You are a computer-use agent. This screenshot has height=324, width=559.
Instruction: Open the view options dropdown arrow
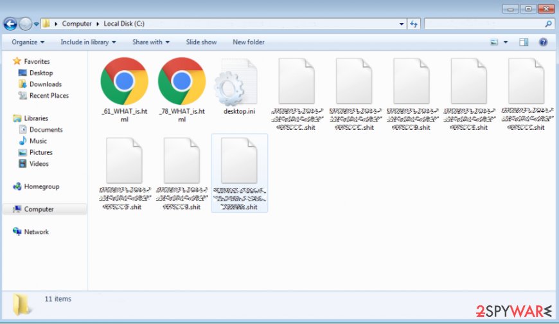click(x=506, y=42)
